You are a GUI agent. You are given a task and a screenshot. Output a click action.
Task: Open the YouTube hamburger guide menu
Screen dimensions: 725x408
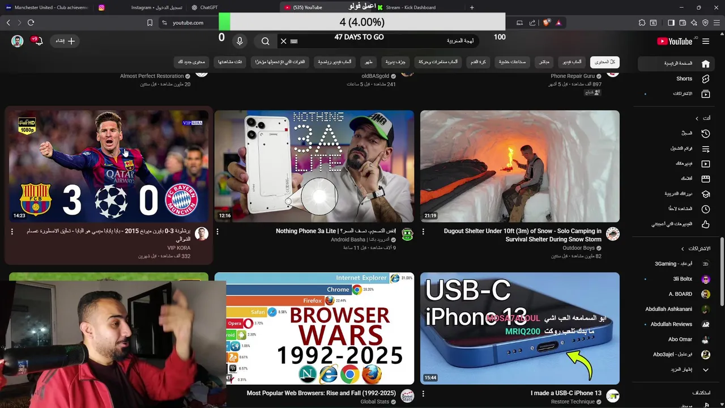coord(706,41)
